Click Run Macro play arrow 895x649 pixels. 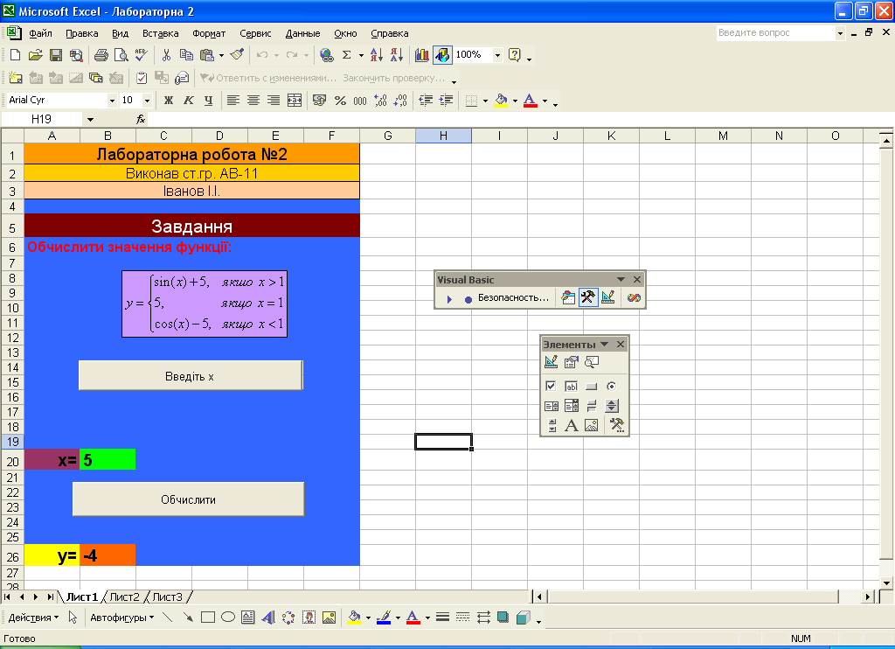pyautogui.click(x=449, y=298)
